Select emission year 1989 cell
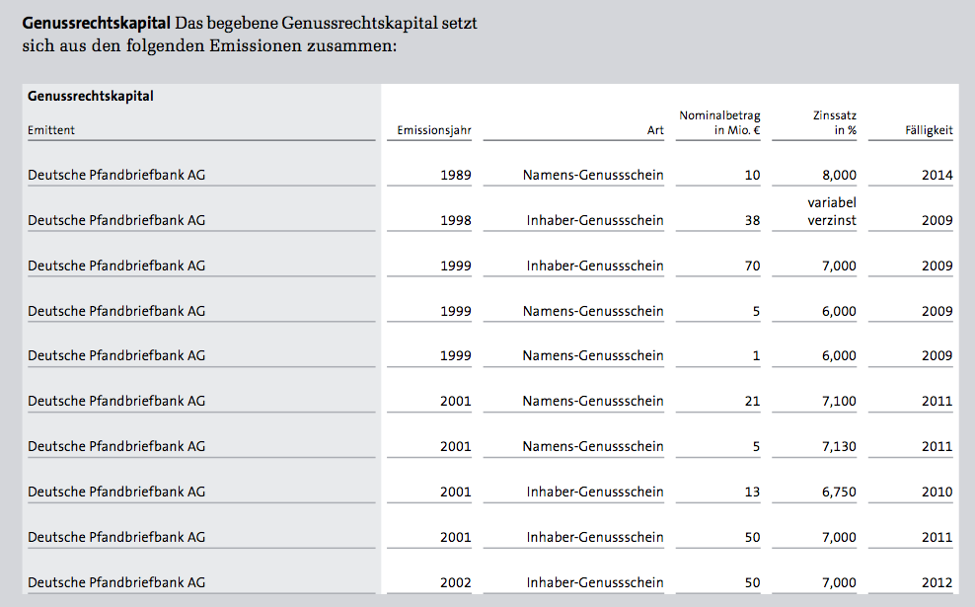Viewport: 975px width, 607px height. click(x=455, y=176)
